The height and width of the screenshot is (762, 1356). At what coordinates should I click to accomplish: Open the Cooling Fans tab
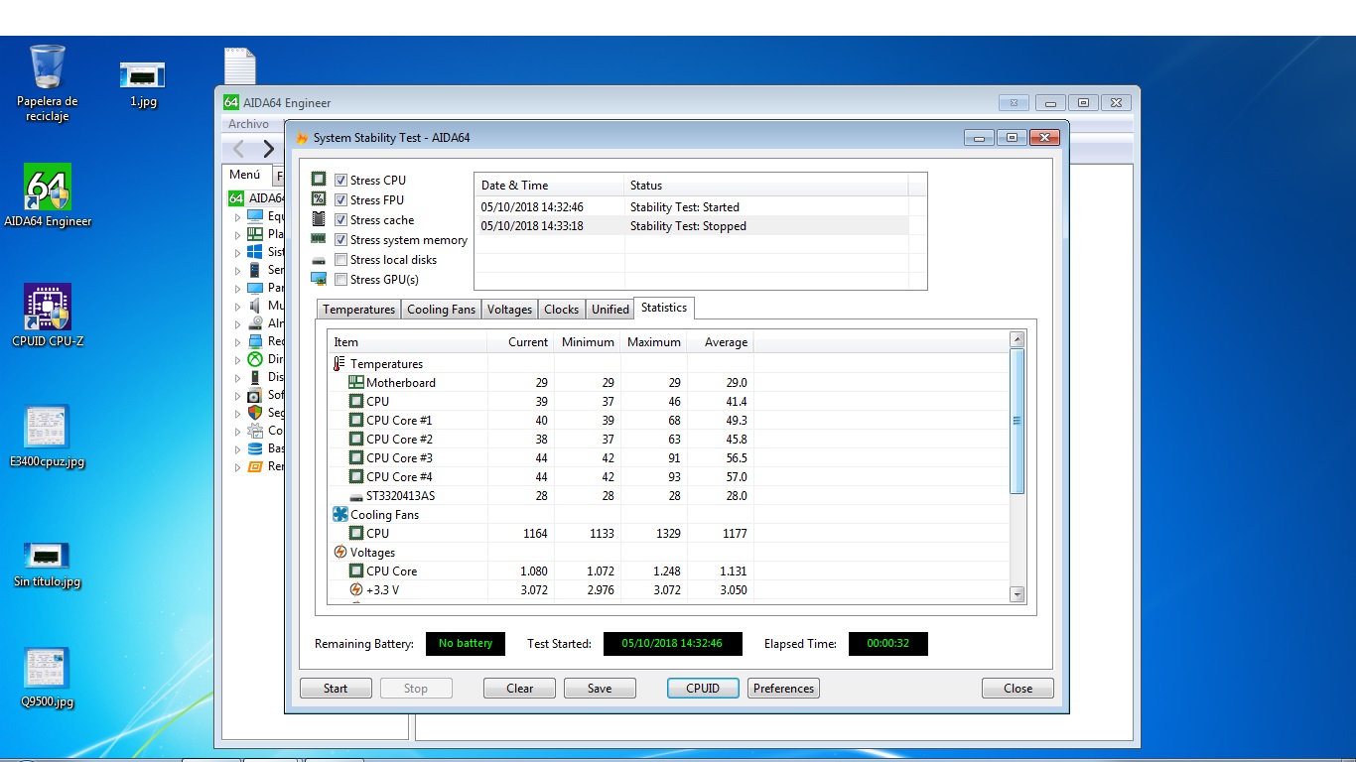(441, 310)
